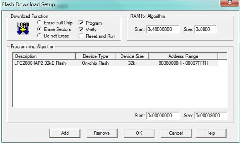Click the Device Size column header
240x143 pixels.
(132, 56)
